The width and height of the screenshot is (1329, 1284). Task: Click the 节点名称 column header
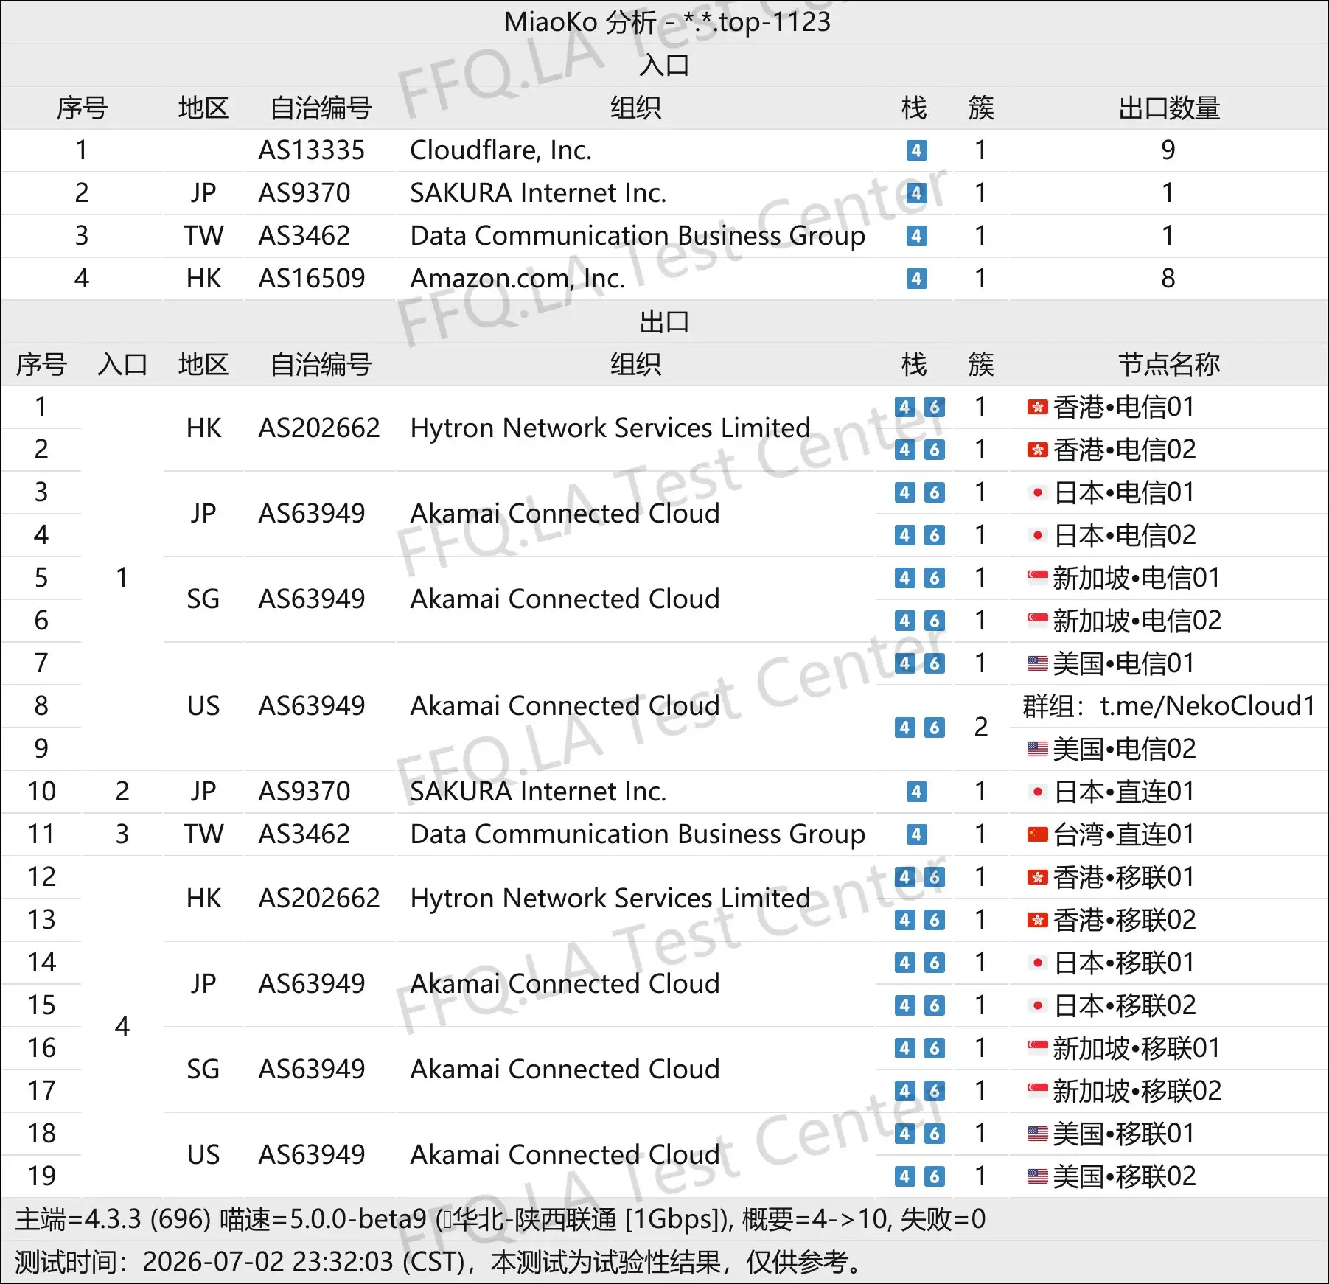(1169, 364)
